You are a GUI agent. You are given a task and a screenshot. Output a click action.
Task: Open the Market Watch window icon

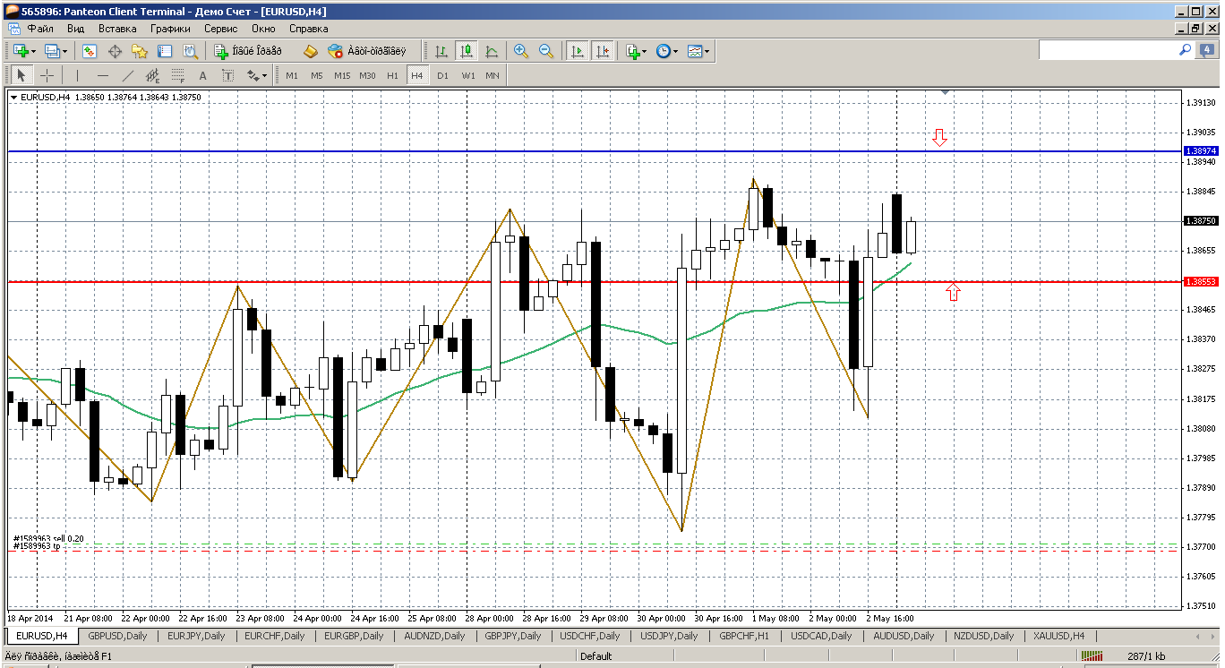point(90,52)
